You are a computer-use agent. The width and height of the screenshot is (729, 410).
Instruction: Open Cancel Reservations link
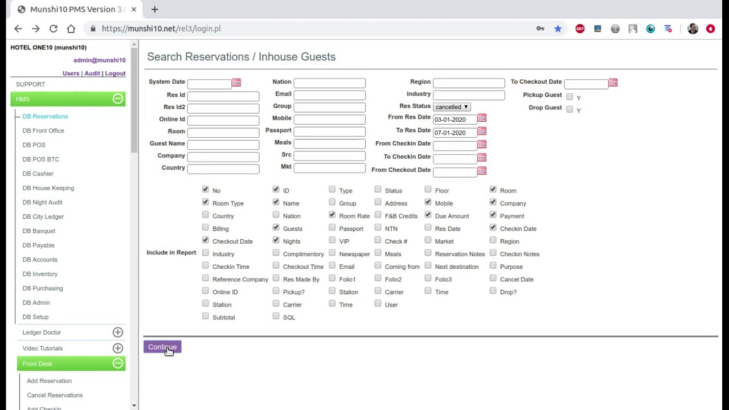(55, 395)
